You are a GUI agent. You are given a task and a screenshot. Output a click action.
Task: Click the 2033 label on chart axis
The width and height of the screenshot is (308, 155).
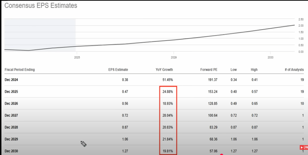click(x=270, y=58)
